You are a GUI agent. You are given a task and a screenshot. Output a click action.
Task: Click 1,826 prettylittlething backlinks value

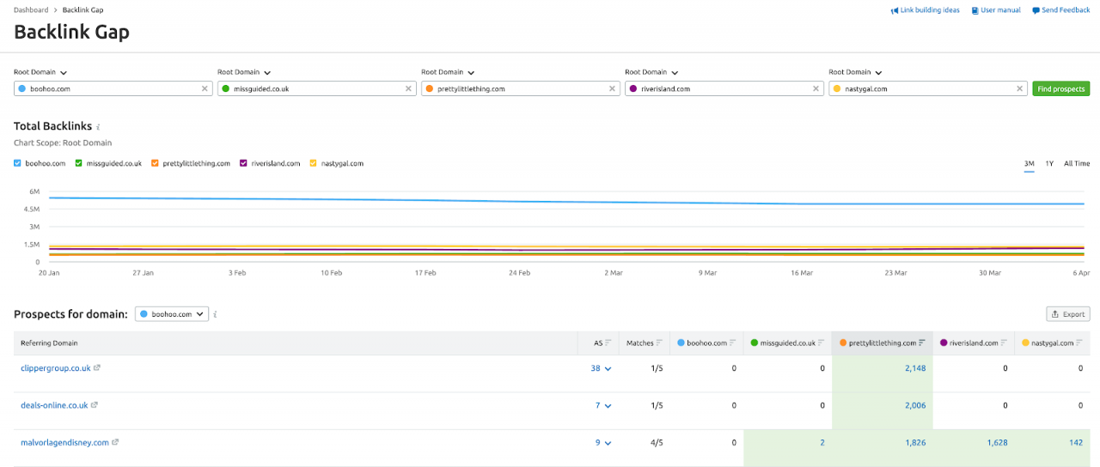point(915,443)
